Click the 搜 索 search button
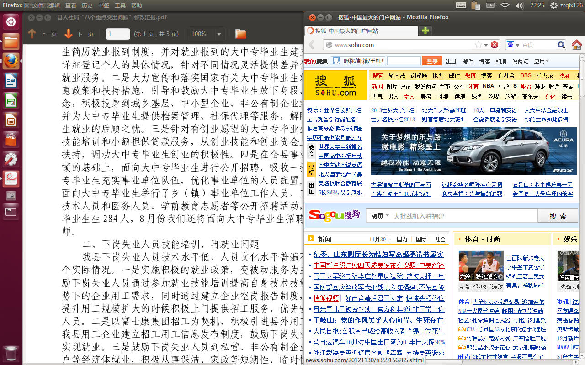Viewport: 585px width, 365px height. pyautogui.click(x=558, y=216)
